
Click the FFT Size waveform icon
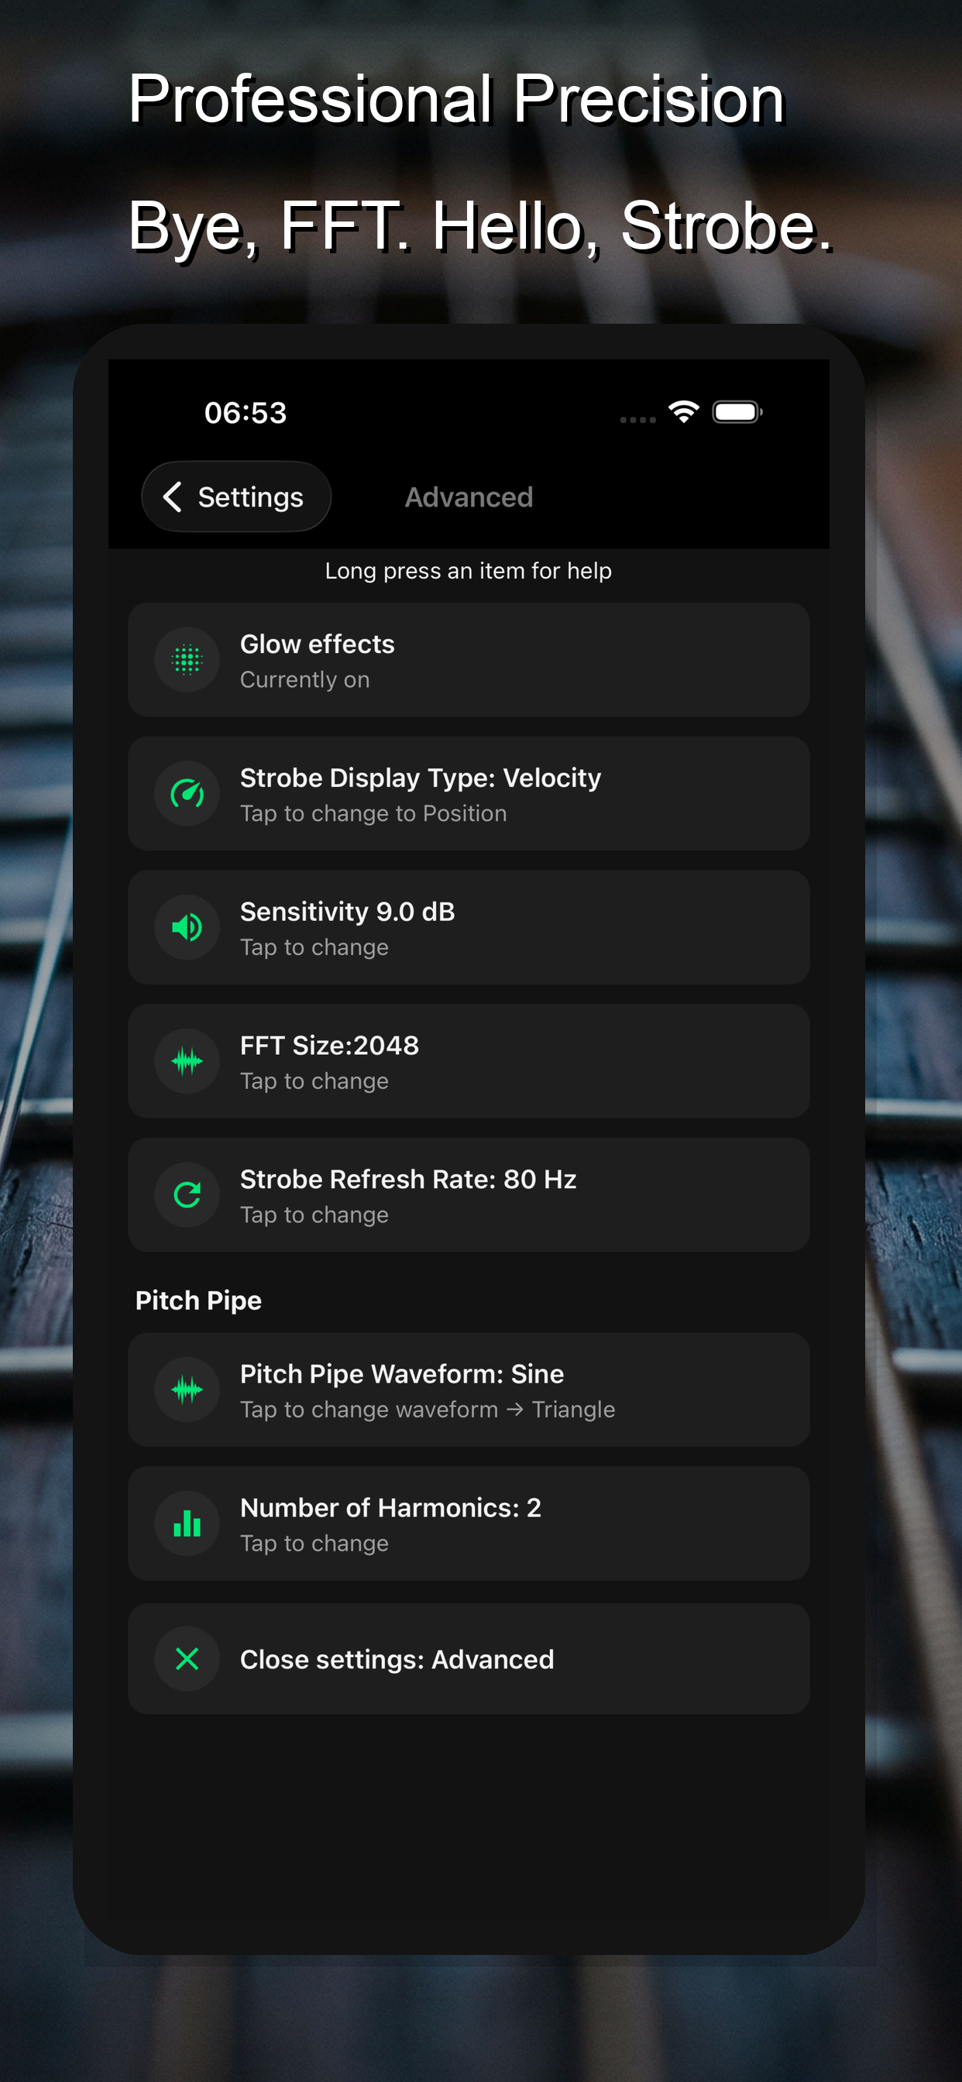point(187,1061)
